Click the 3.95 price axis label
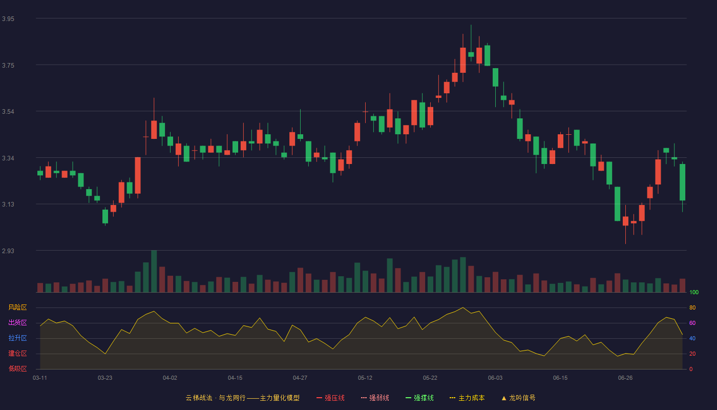Screen dimensions: 717x410 8,19
